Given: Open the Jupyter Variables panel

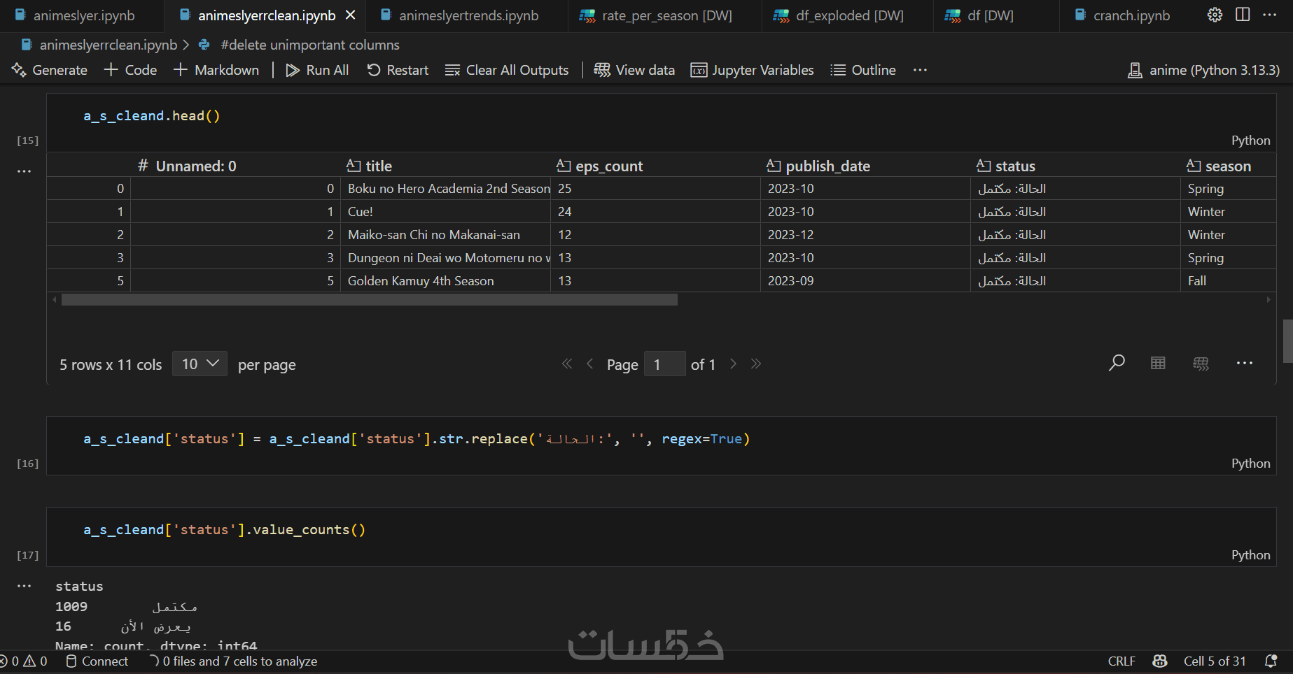Looking at the screenshot, I should pyautogui.click(x=752, y=70).
